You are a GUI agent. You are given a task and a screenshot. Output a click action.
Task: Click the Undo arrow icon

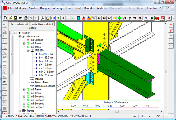coord(31,18)
